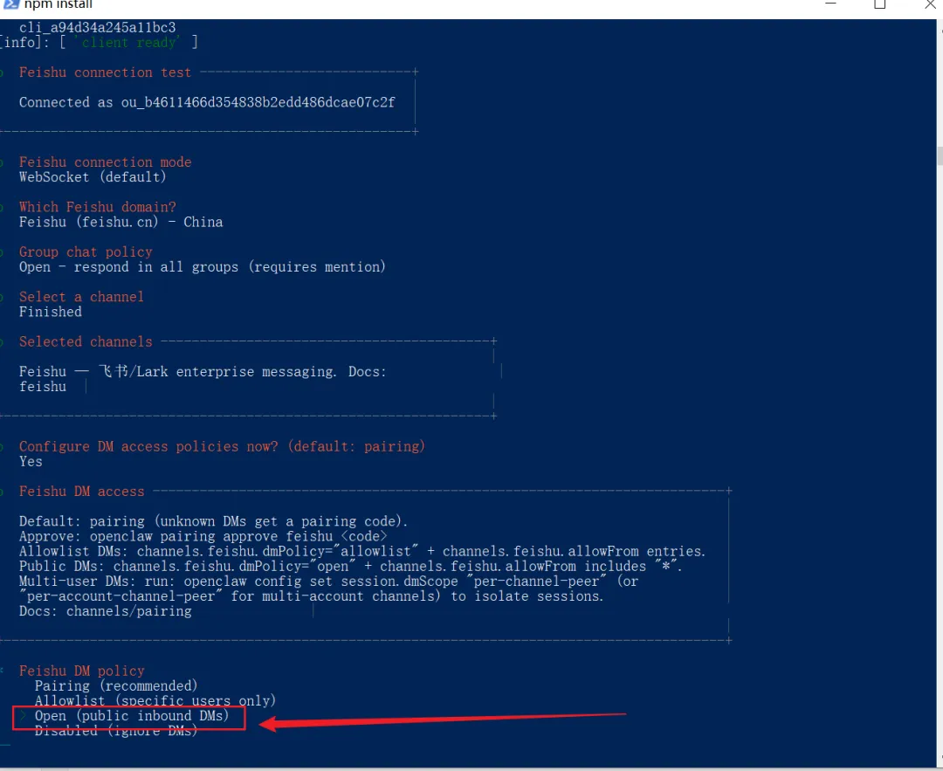
Task: Click the cli_a94d34a245a11bc3 app ID text
Action: [98, 28]
